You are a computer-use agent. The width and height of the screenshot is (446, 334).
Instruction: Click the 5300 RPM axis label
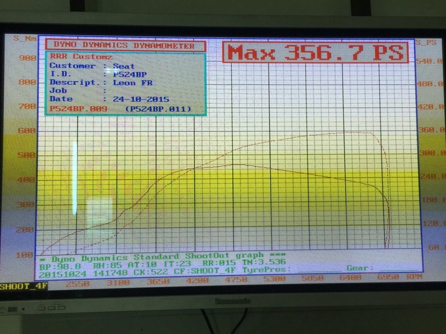(x=274, y=279)
